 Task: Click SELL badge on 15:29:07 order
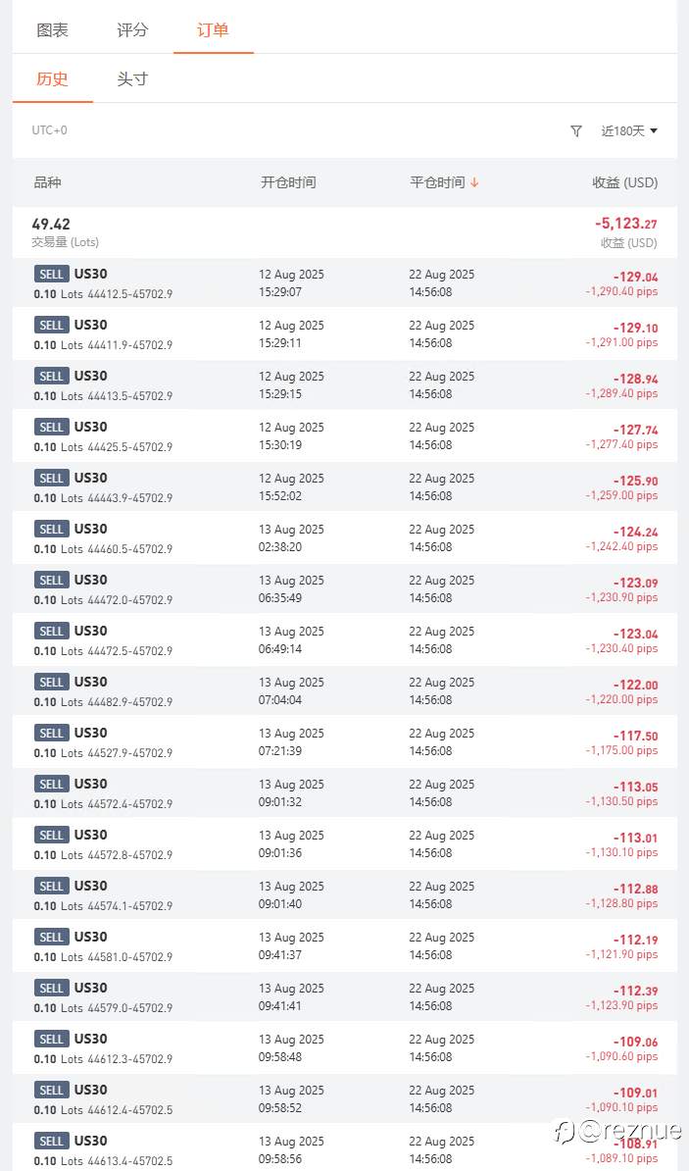tap(52, 274)
